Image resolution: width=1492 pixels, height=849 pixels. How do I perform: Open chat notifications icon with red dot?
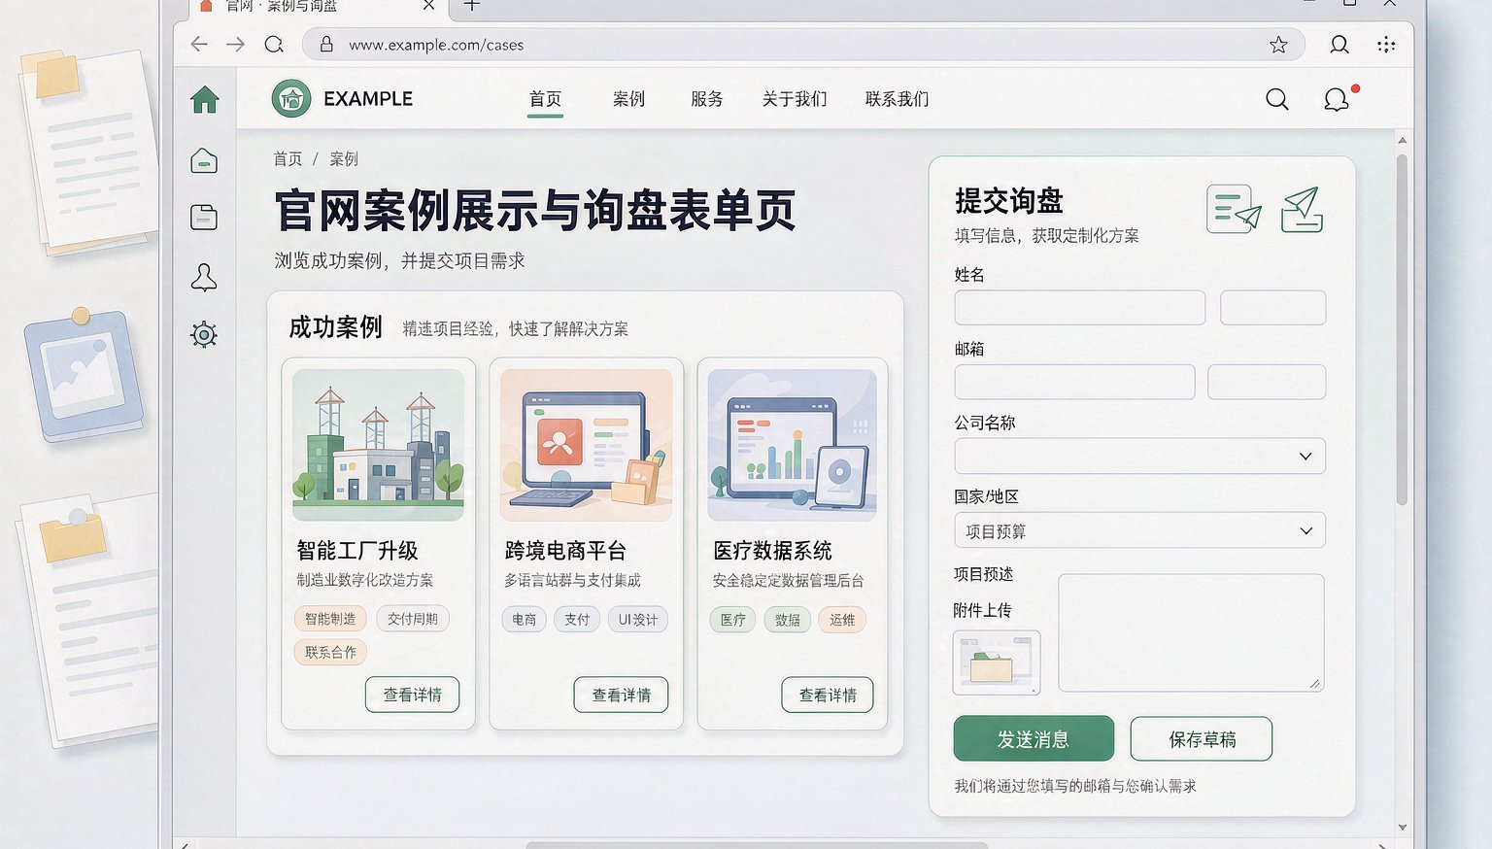pyautogui.click(x=1338, y=99)
